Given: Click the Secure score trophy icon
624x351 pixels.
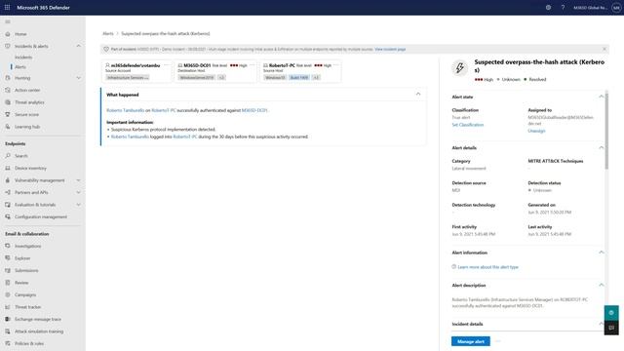Looking at the screenshot, I should pos(8,115).
